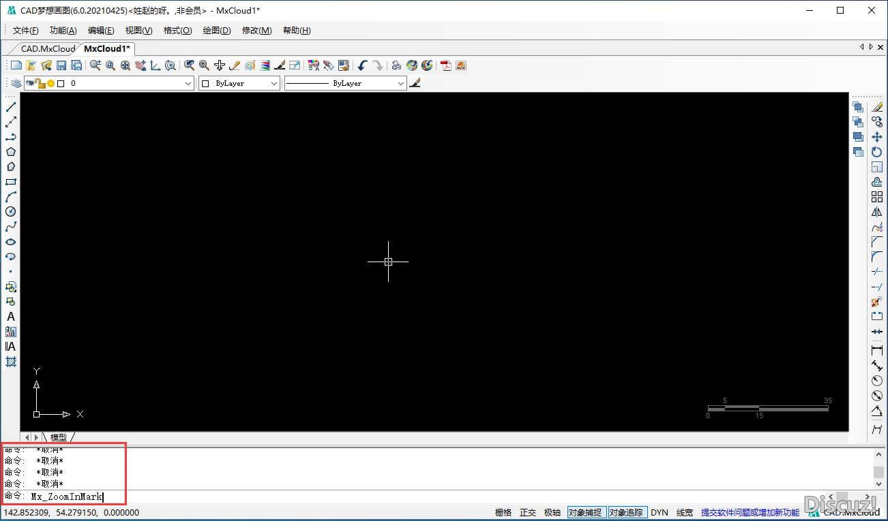
Task: Toggle the 极轴 polar tracking
Action: tap(552, 513)
